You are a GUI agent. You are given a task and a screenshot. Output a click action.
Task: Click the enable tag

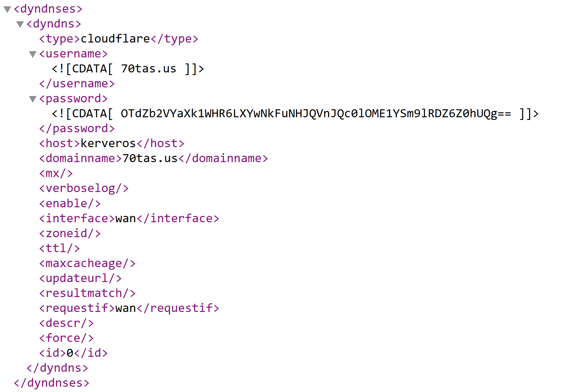point(70,203)
